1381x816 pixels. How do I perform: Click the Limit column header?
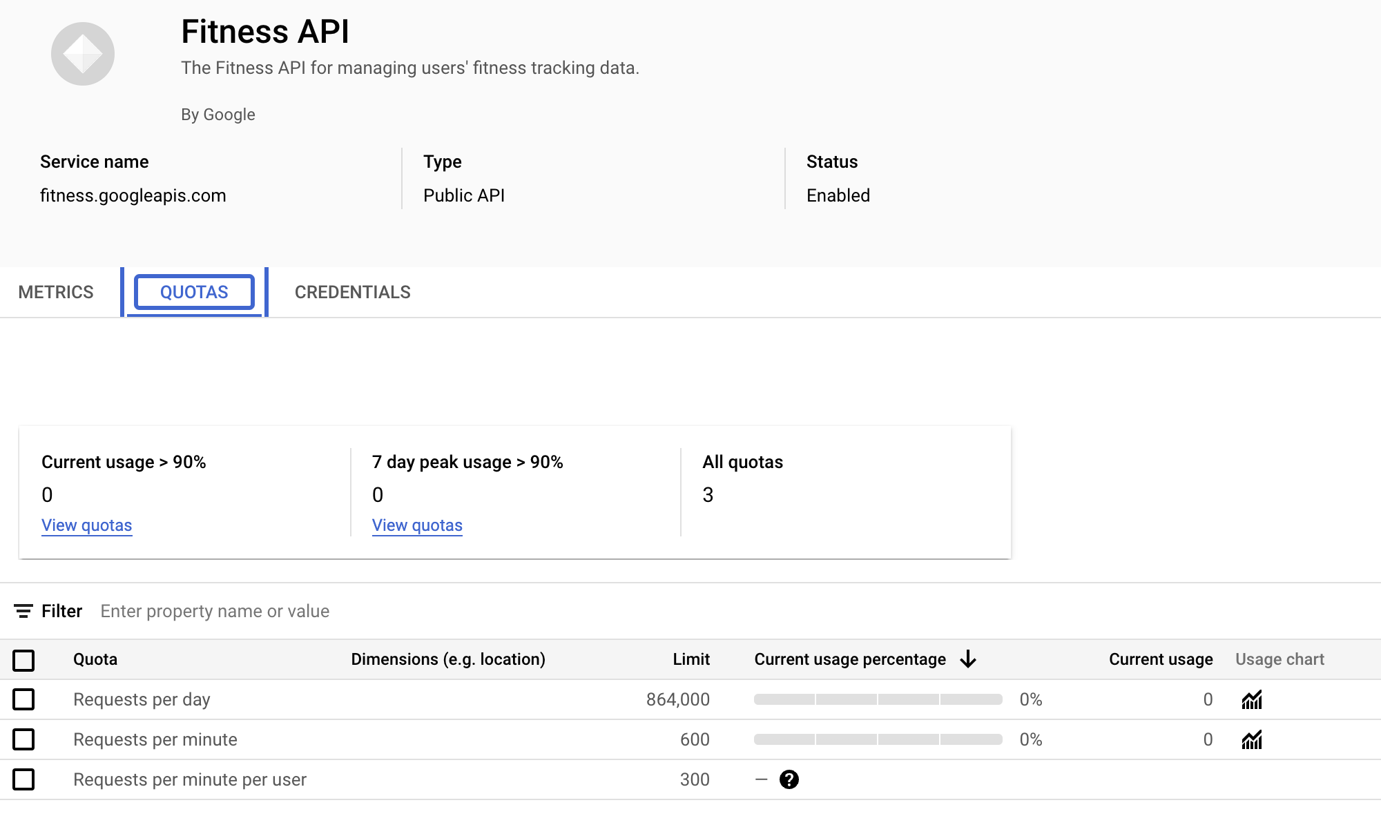pos(691,659)
